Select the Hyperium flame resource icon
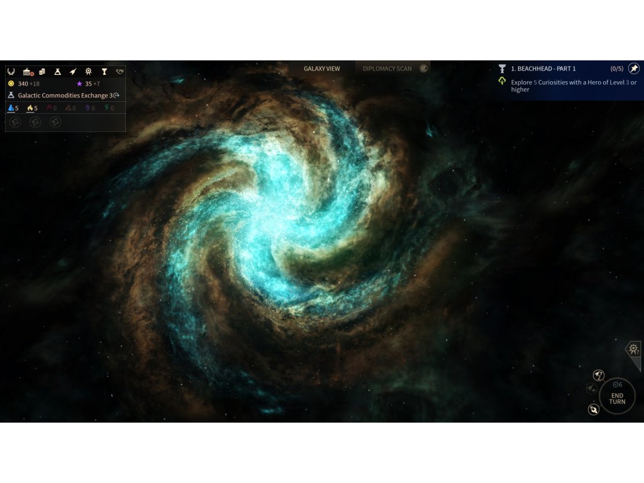 30,108
